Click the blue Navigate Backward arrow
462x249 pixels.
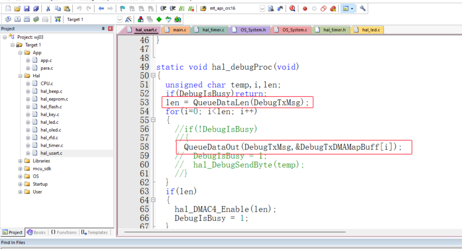point(101,9)
